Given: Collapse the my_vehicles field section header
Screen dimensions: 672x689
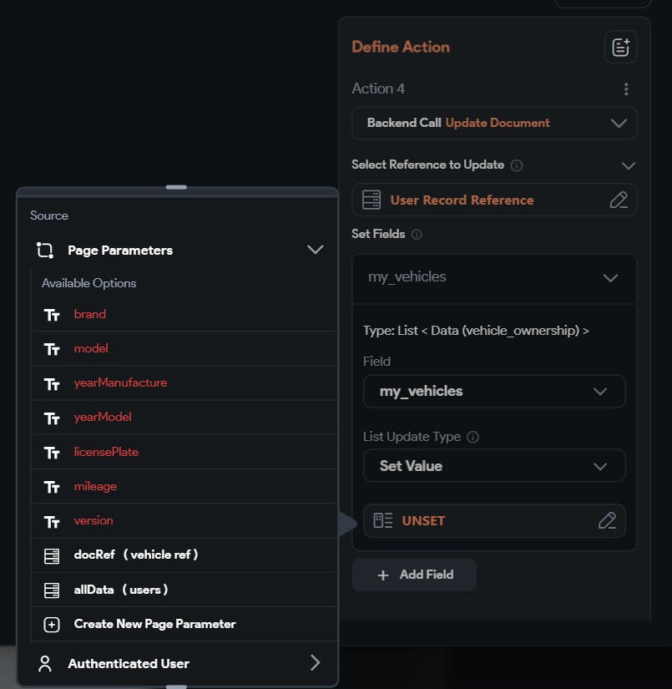Looking at the screenshot, I should [x=610, y=277].
